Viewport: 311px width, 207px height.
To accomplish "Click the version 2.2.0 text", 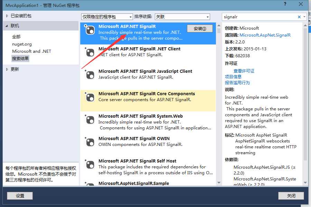I will (x=240, y=42).
